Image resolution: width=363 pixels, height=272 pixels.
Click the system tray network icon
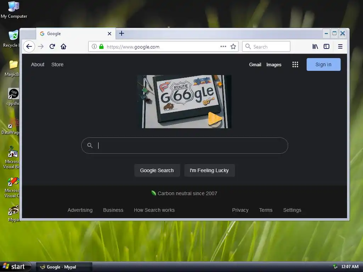tap(335, 267)
